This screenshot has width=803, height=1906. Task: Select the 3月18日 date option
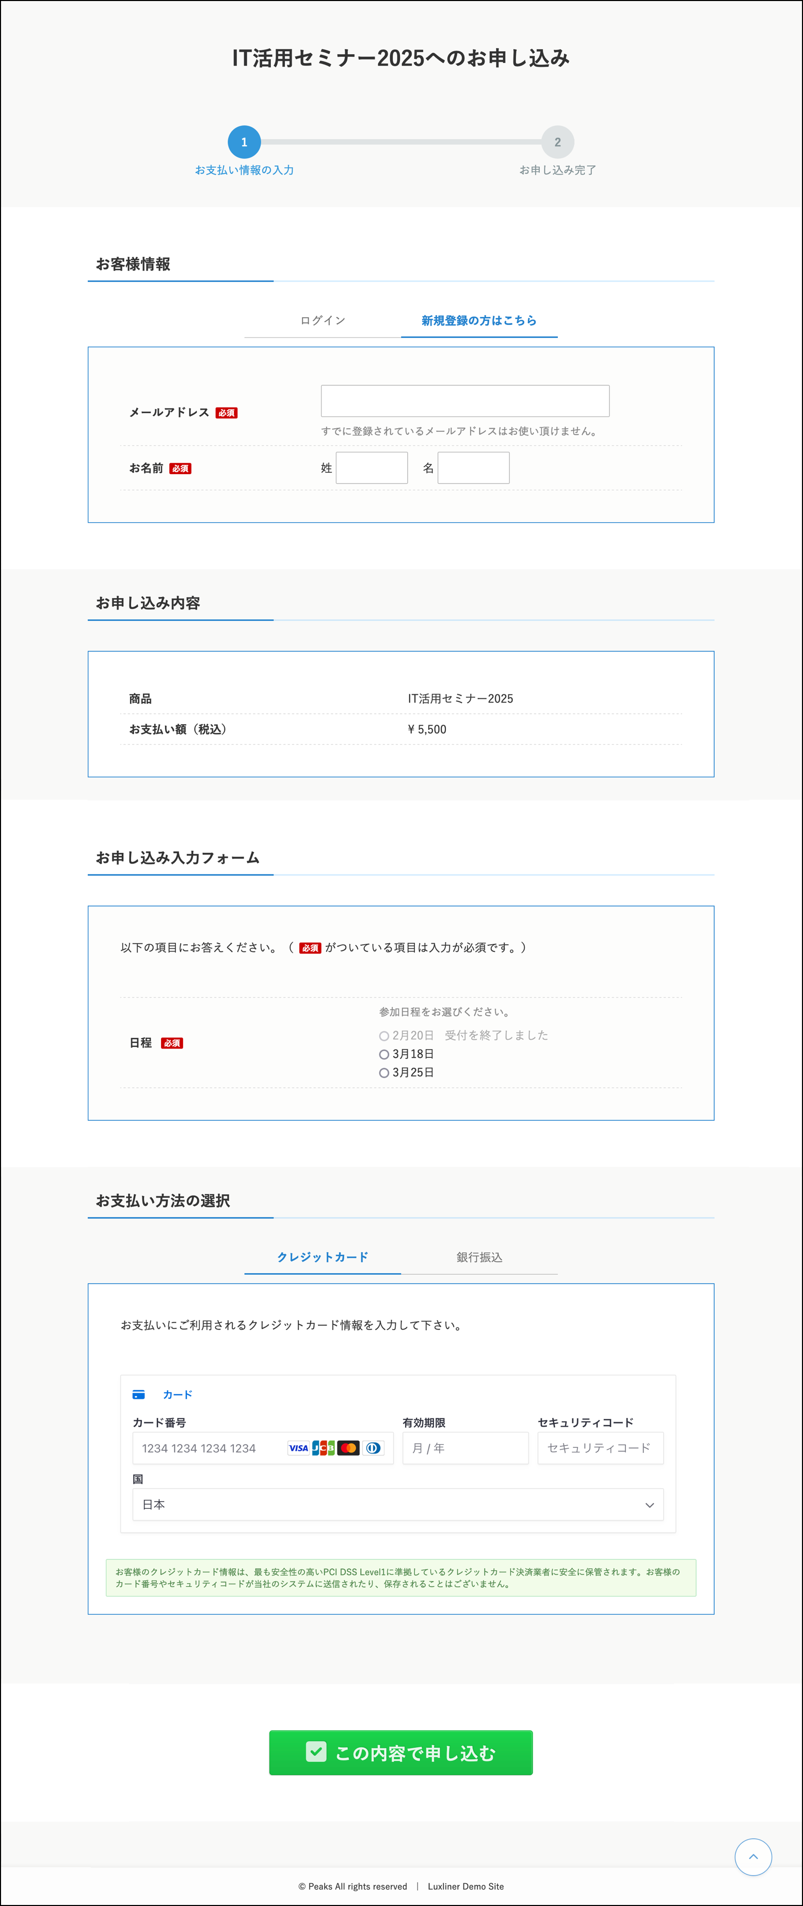(384, 1054)
